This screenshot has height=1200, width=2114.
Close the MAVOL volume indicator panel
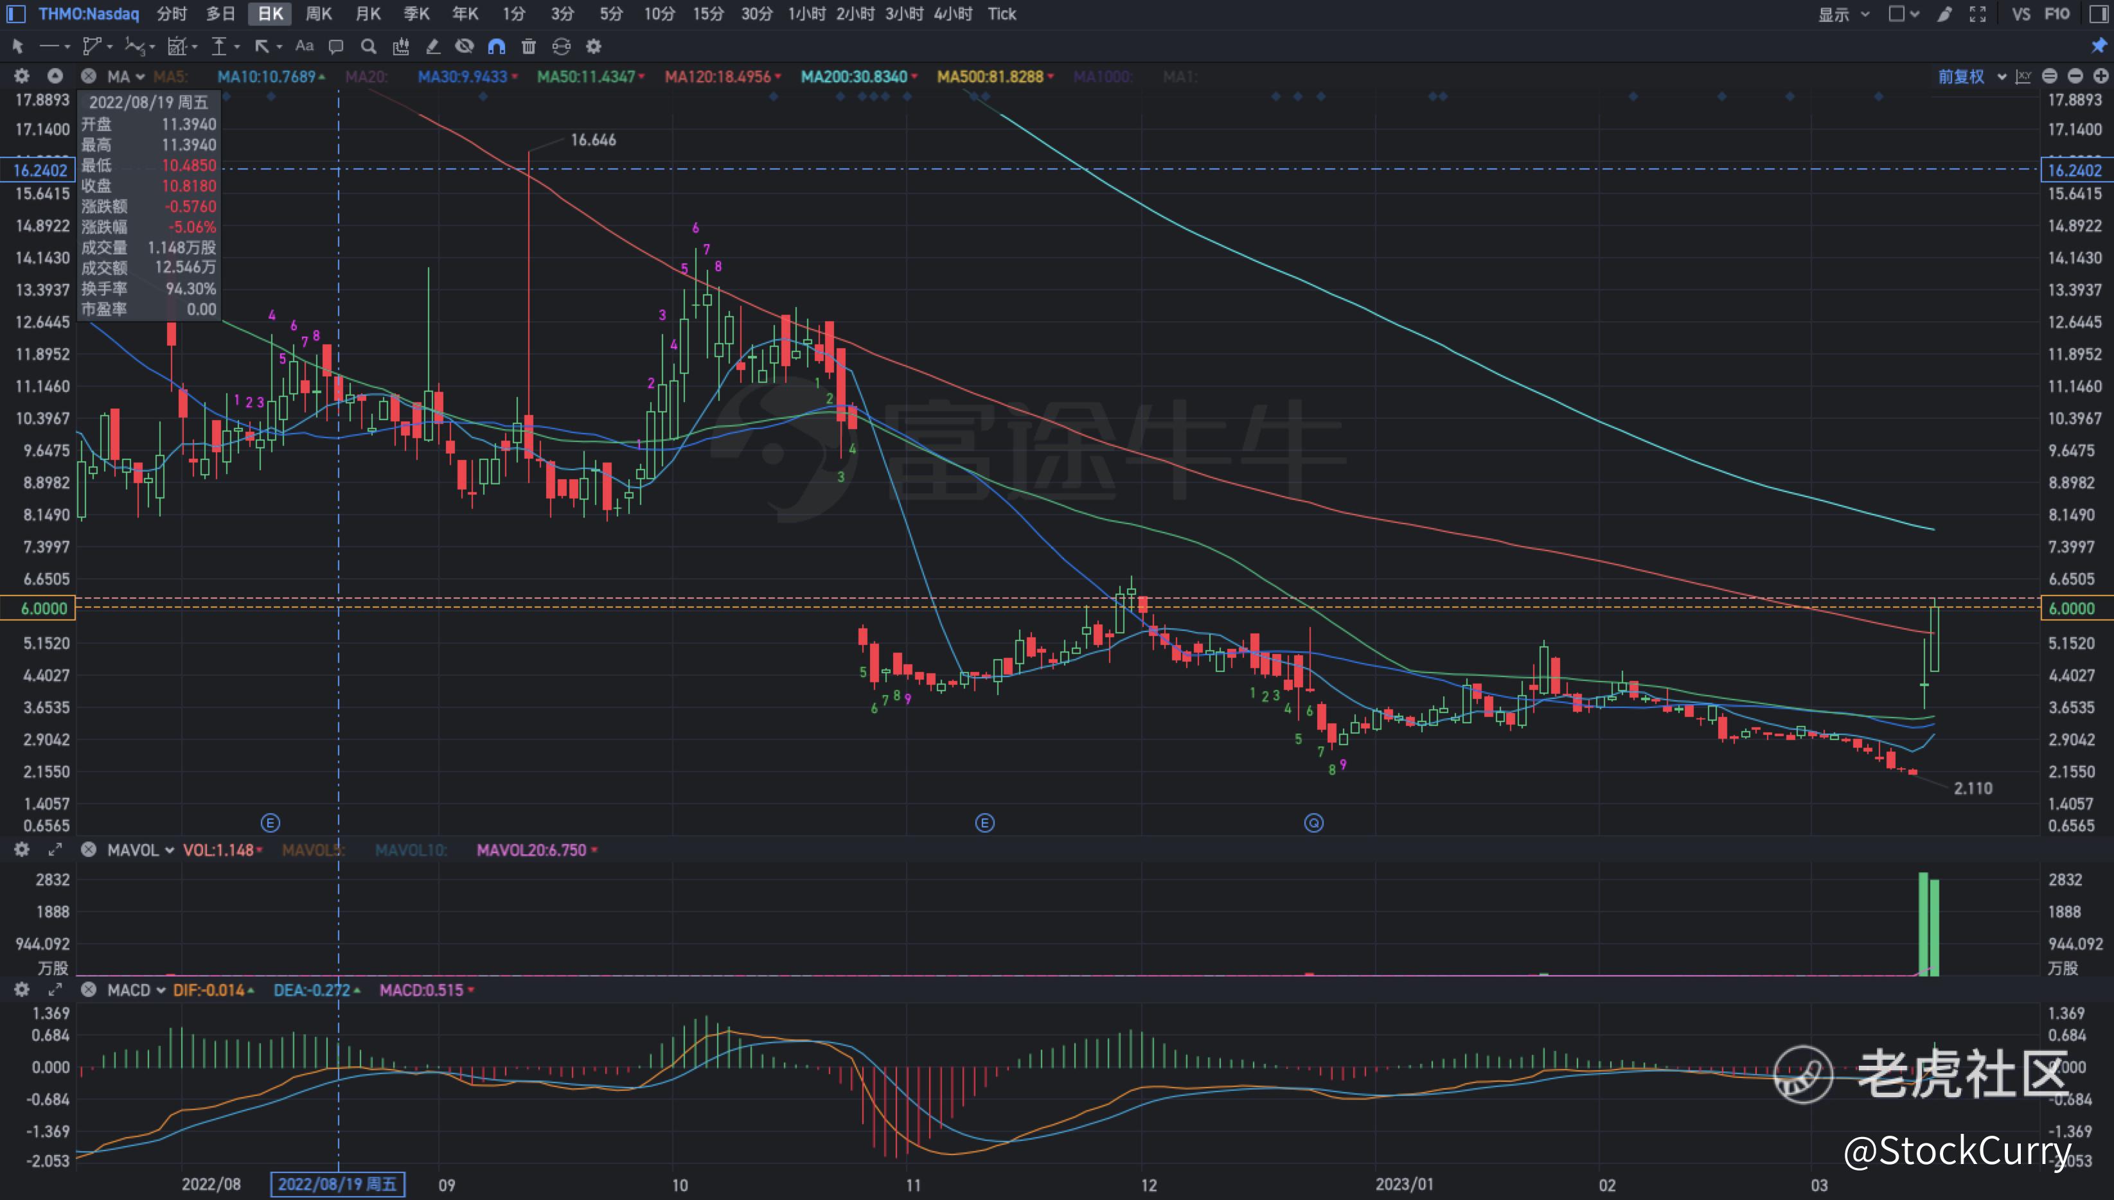(88, 850)
